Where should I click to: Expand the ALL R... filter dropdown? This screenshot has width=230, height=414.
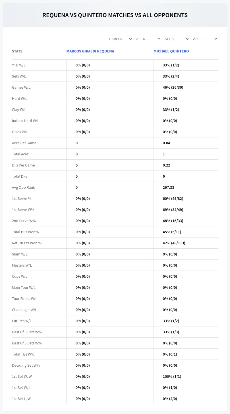(148, 39)
